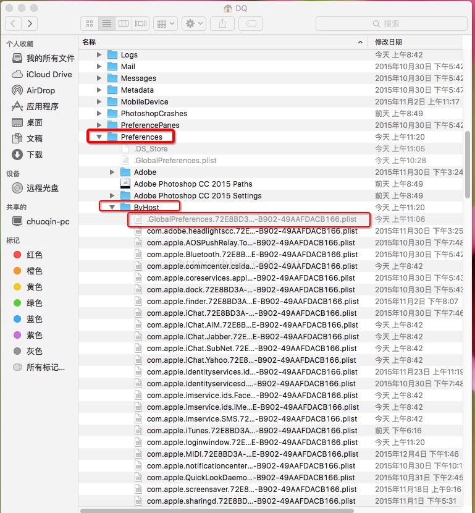The height and width of the screenshot is (513, 475).
Task: Select the 蓝色 tag
Action: pos(28,319)
